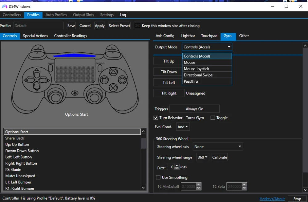Open the Steering wheel axis dropdown
The width and height of the screenshot is (308, 202).
click(218, 147)
